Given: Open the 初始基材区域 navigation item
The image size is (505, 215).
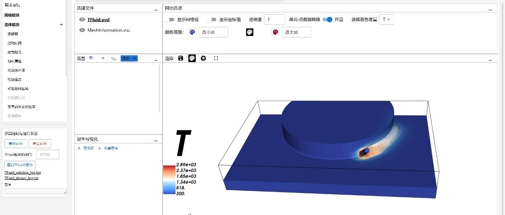Looking at the screenshot, I should tap(18, 89).
